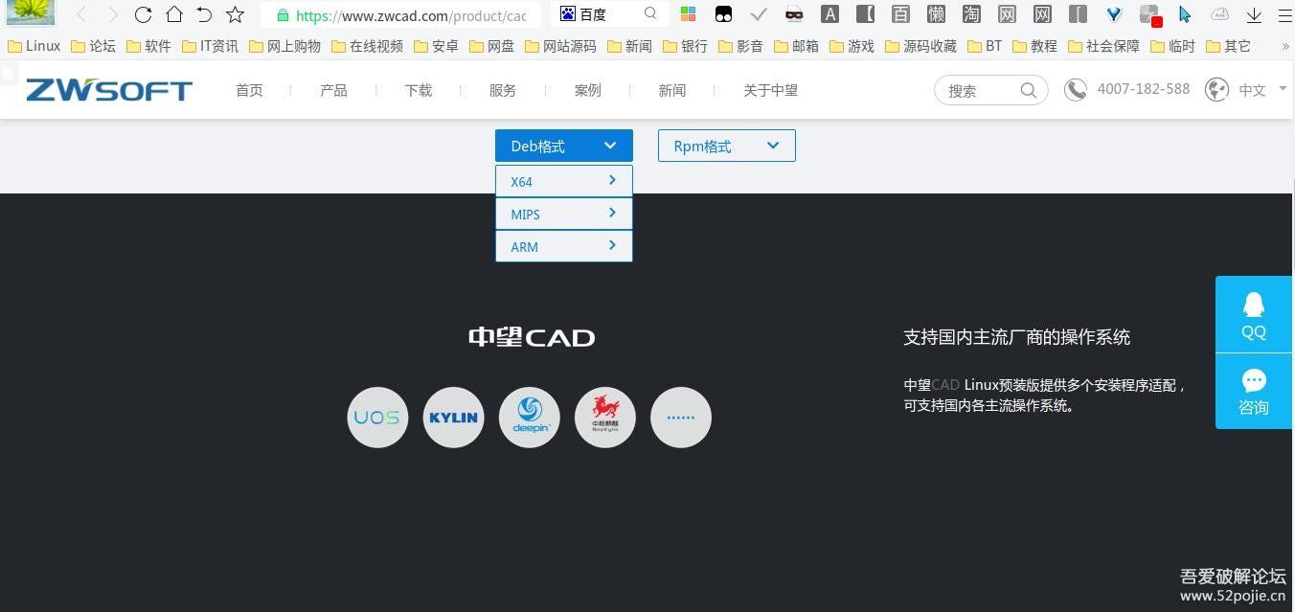Open the 网上购物 bookmarks folder
The width and height of the screenshot is (1295, 612).
point(284,46)
